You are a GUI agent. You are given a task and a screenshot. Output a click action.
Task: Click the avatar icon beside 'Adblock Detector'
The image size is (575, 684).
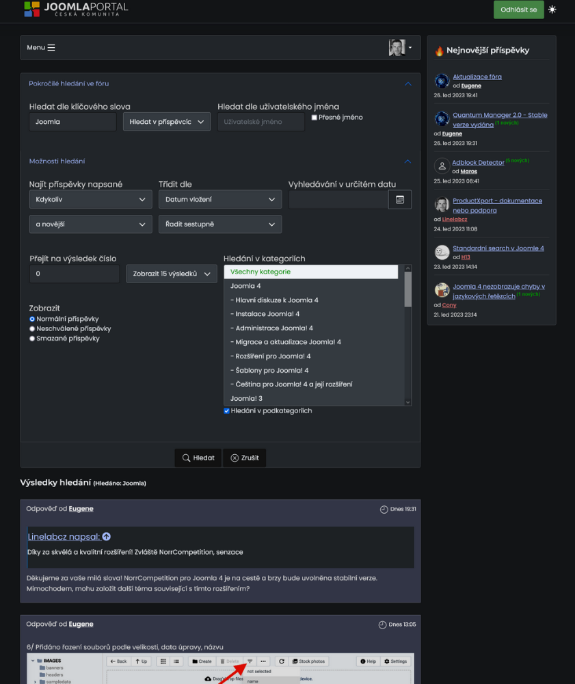pos(442,166)
